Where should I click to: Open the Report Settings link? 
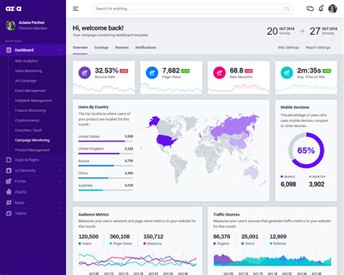pyautogui.click(x=318, y=47)
